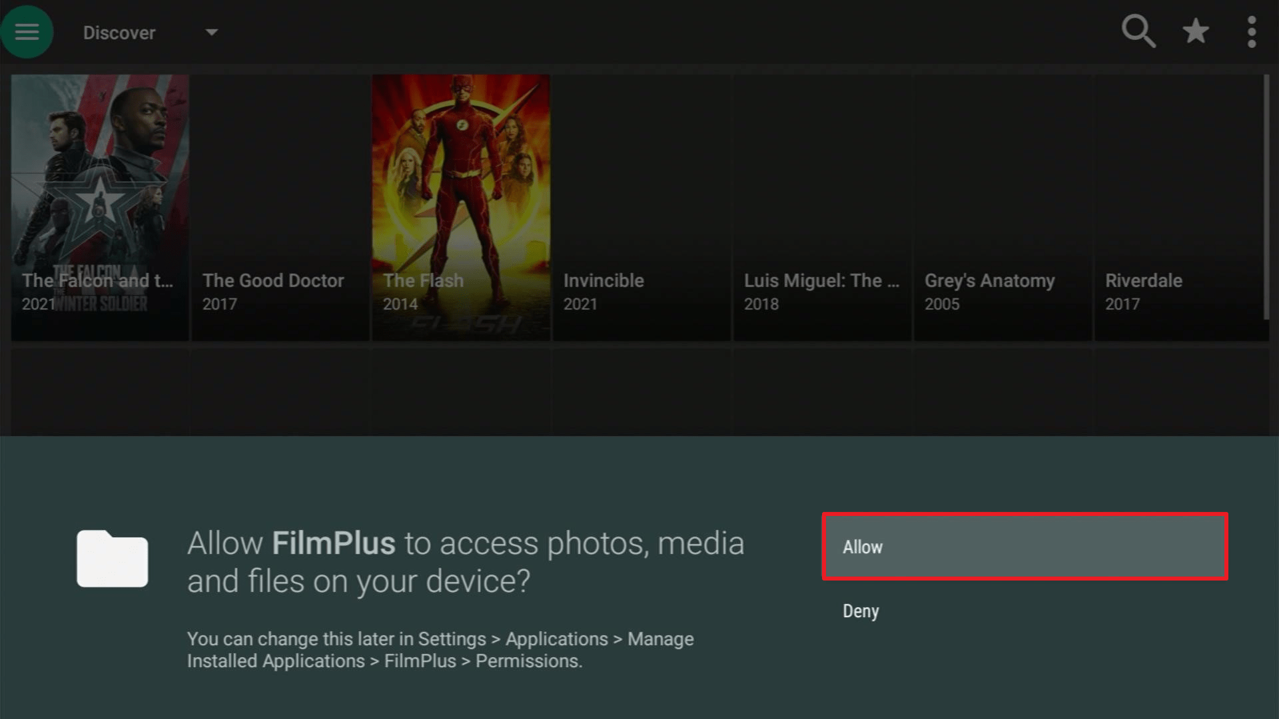Select The Good Doctor 2017 card
The width and height of the screenshot is (1279, 719).
coord(280,208)
